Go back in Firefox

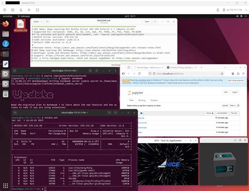(x=129, y=73)
